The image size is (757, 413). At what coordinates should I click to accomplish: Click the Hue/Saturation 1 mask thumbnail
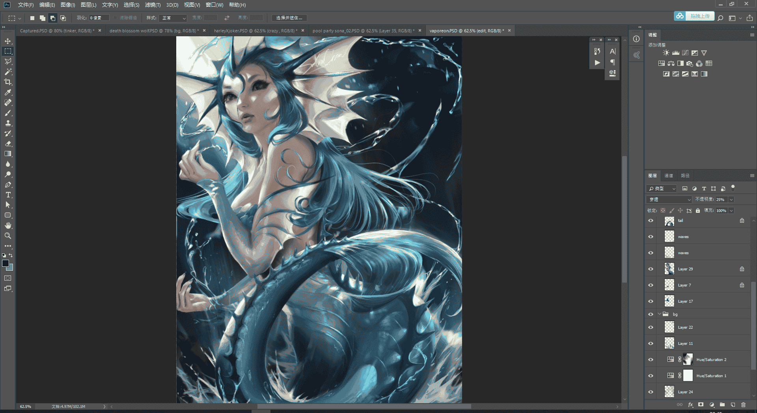[x=688, y=376]
